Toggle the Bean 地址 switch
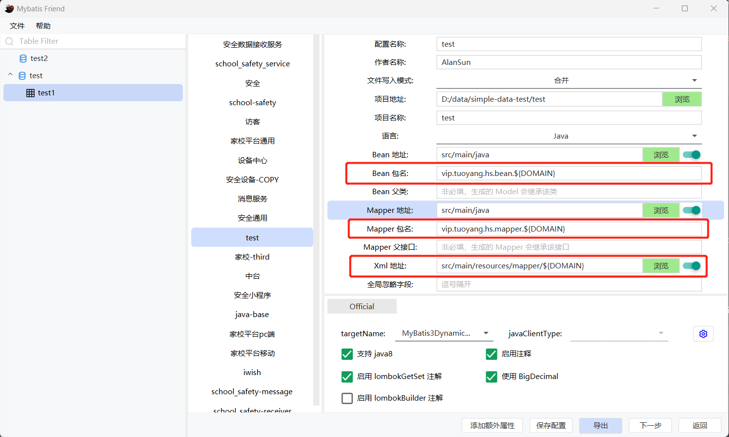This screenshot has height=437, width=729. tap(692, 155)
